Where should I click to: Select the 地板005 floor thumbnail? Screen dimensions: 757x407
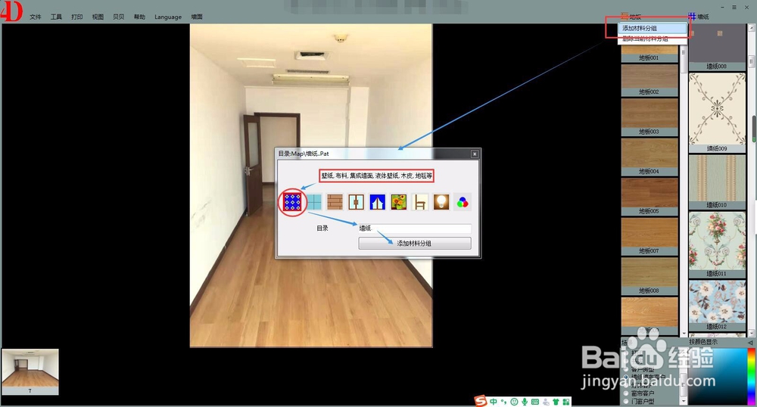[650, 196]
